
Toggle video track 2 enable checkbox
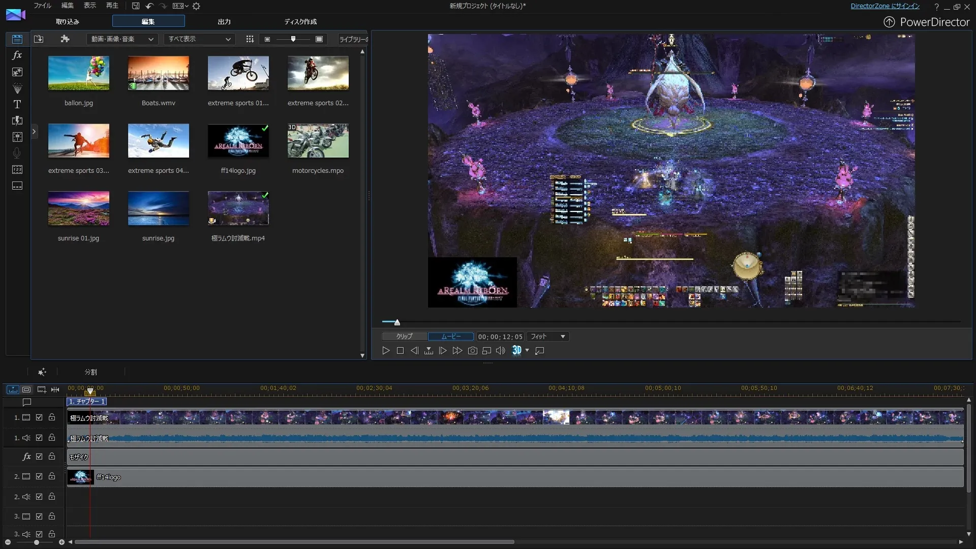click(x=39, y=476)
